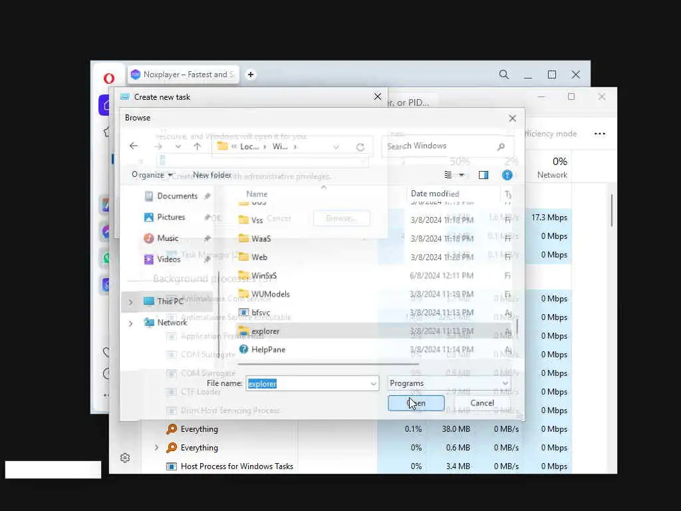Change the view layout icon

[448, 175]
